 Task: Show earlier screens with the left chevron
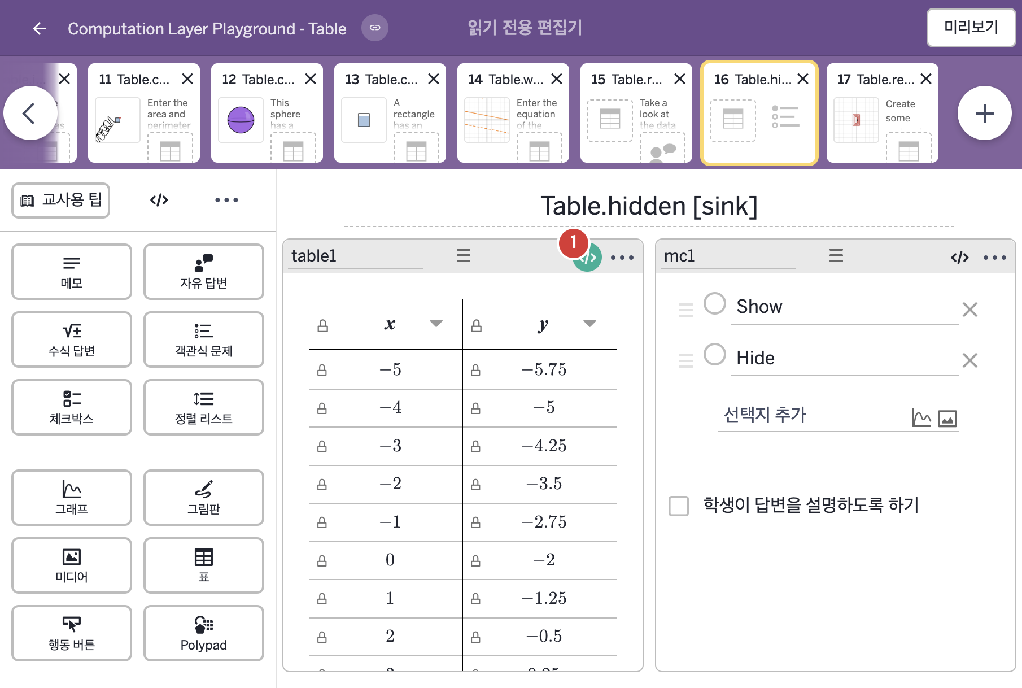pyautogui.click(x=30, y=113)
